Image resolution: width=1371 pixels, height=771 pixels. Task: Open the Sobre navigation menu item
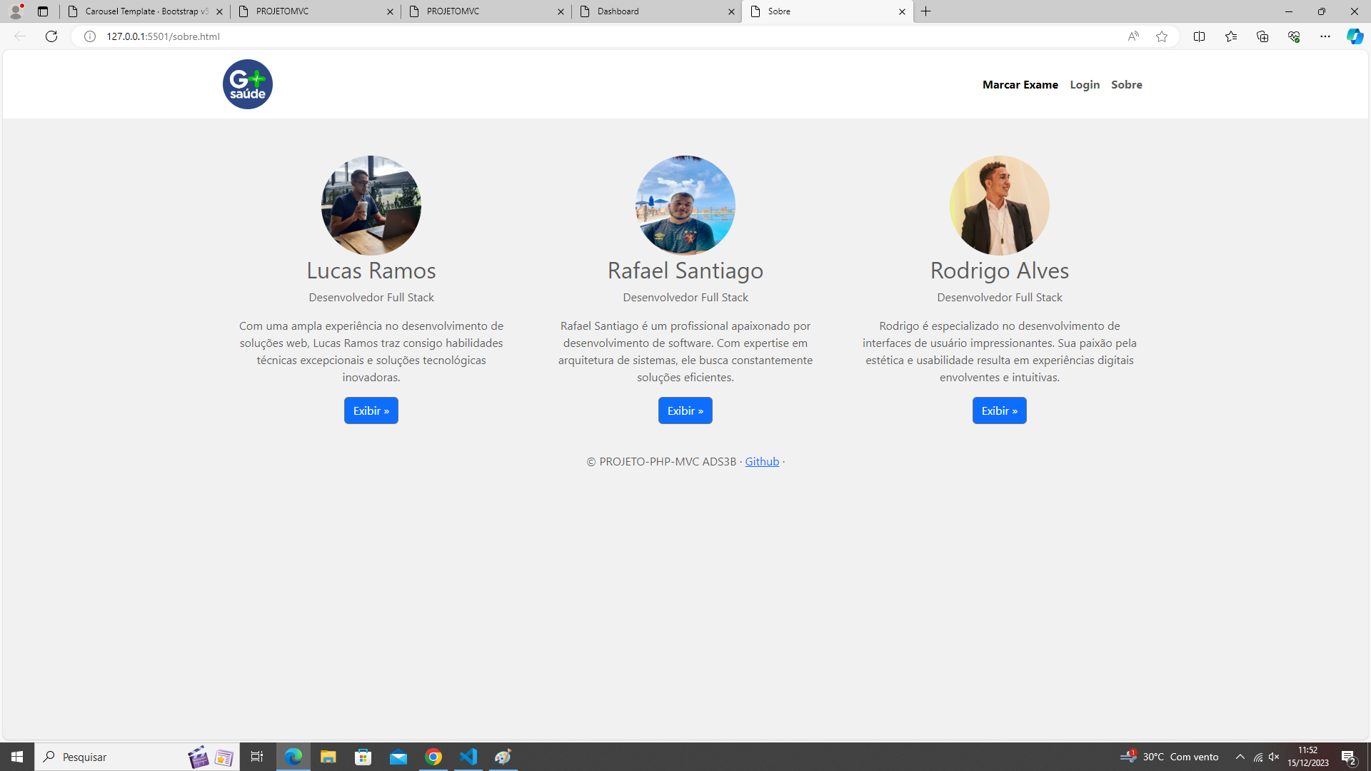[x=1127, y=85]
